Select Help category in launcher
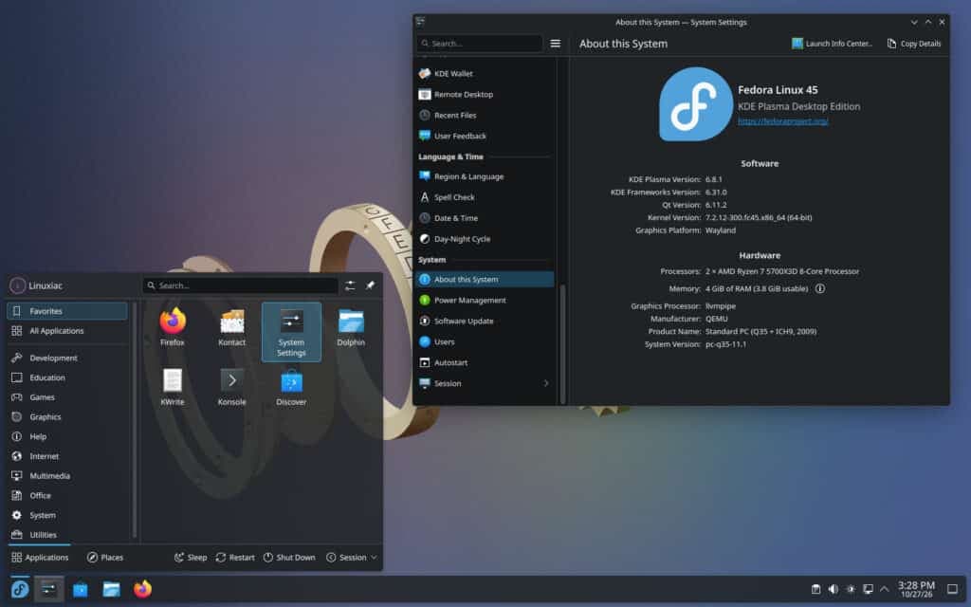Viewport: 971px width, 607px height. coord(67,436)
